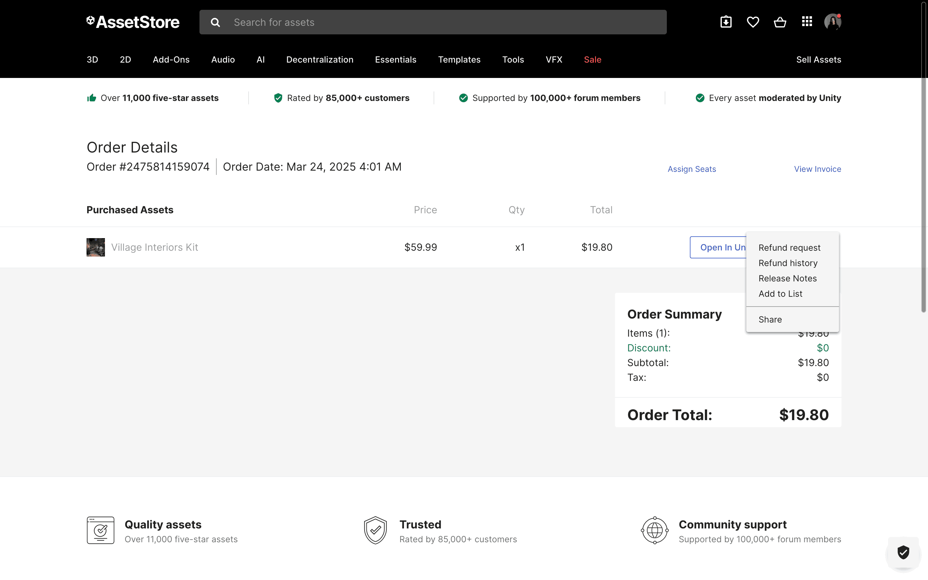Choose Refund history menu entry
The height and width of the screenshot is (580, 928).
pyautogui.click(x=788, y=263)
